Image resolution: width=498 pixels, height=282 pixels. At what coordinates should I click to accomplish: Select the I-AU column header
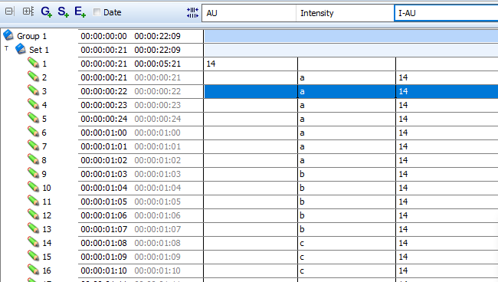(x=446, y=13)
